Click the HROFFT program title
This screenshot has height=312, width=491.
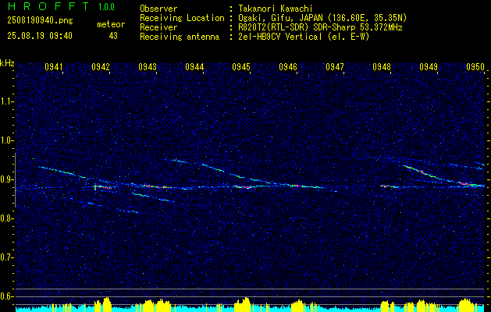49,6
